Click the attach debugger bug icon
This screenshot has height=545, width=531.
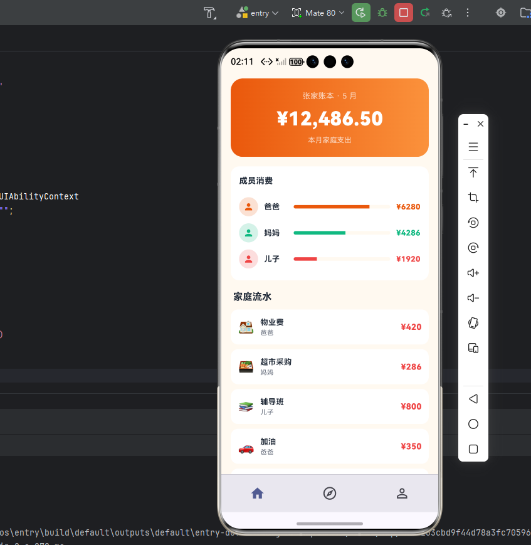pos(446,13)
